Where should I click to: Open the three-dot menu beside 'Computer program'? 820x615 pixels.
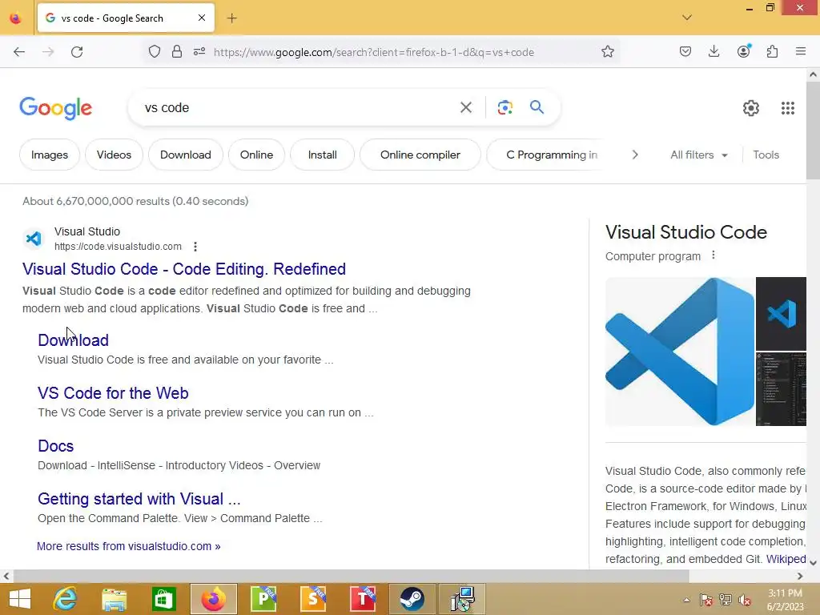(x=713, y=255)
